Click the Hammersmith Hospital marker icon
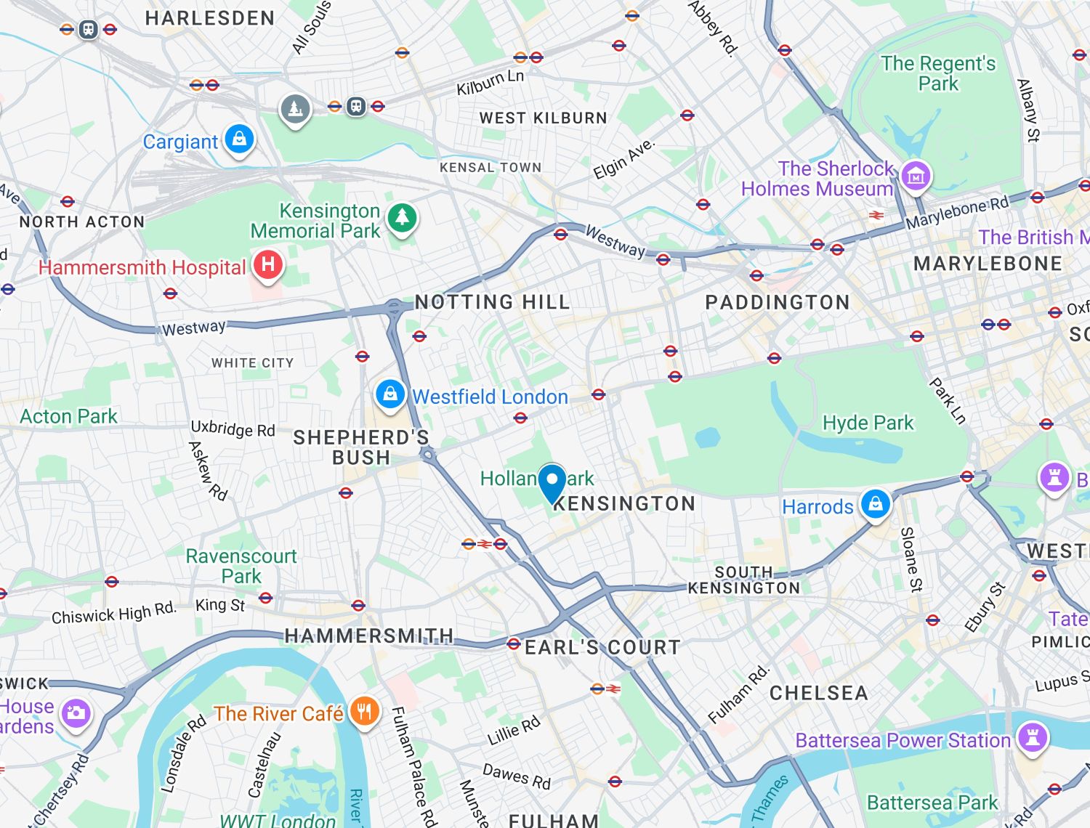The image size is (1090, 828). pyautogui.click(x=267, y=265)
